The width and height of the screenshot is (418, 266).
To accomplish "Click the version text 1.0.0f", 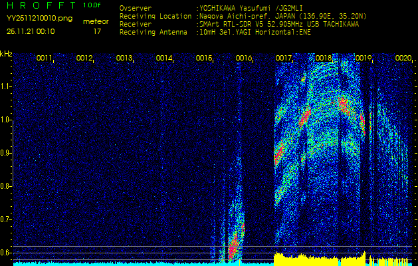I will (x=92, y=5).
